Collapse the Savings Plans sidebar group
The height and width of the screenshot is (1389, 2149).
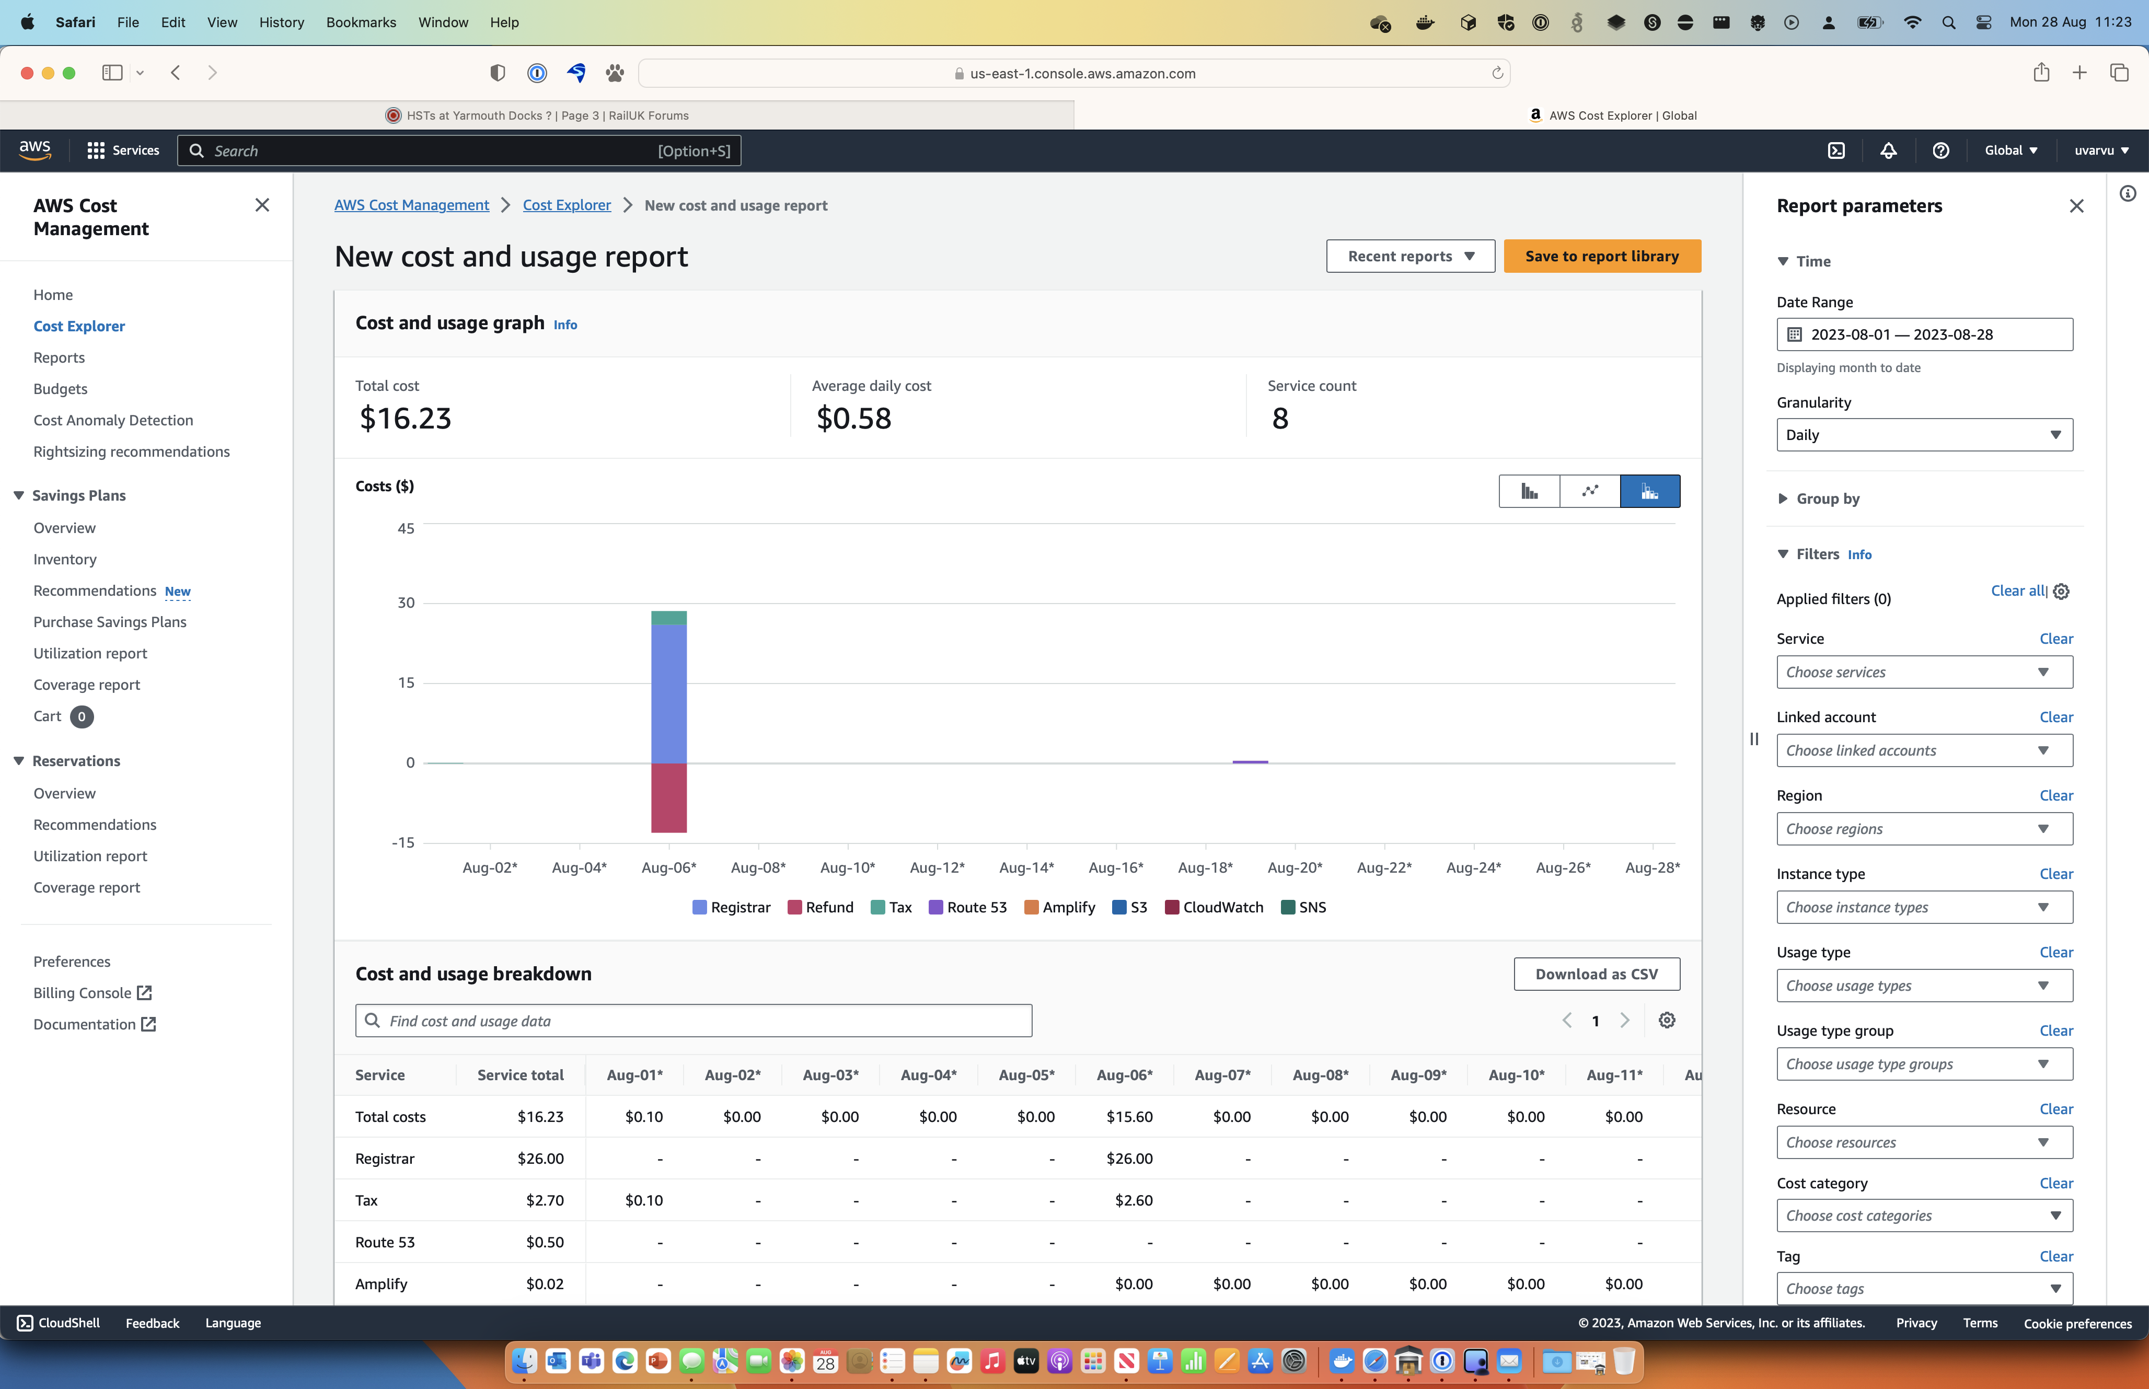pos(70,495)
